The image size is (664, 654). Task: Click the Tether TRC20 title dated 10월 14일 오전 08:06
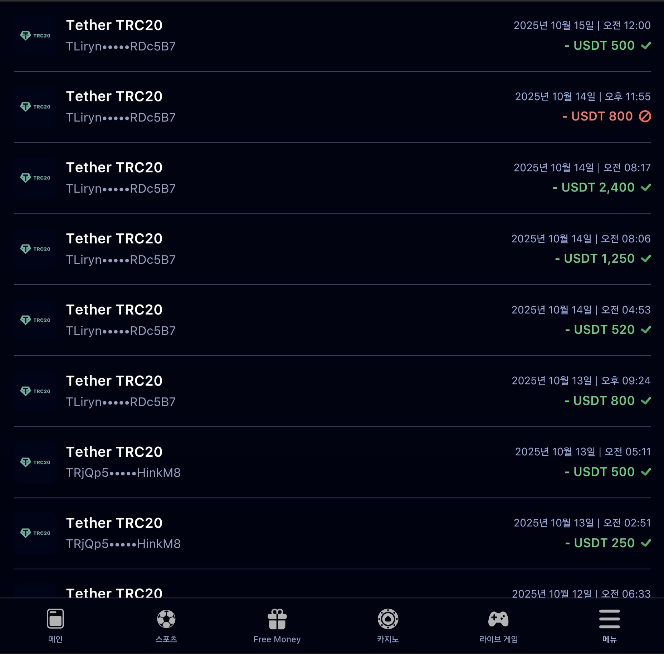point(114,238)
